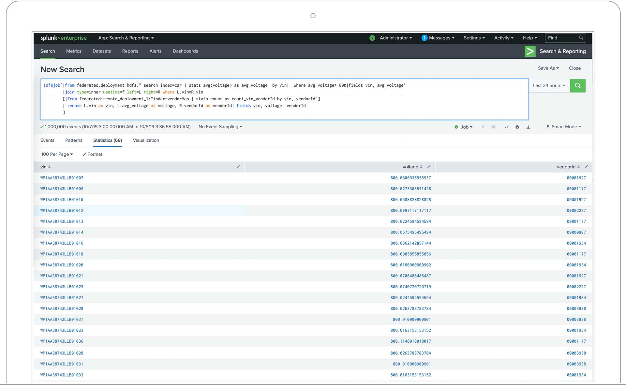Click the Find magnifier icon
The height and width of the screenshot is (385, 626).
pyautogui.click(x=581, y=38)
